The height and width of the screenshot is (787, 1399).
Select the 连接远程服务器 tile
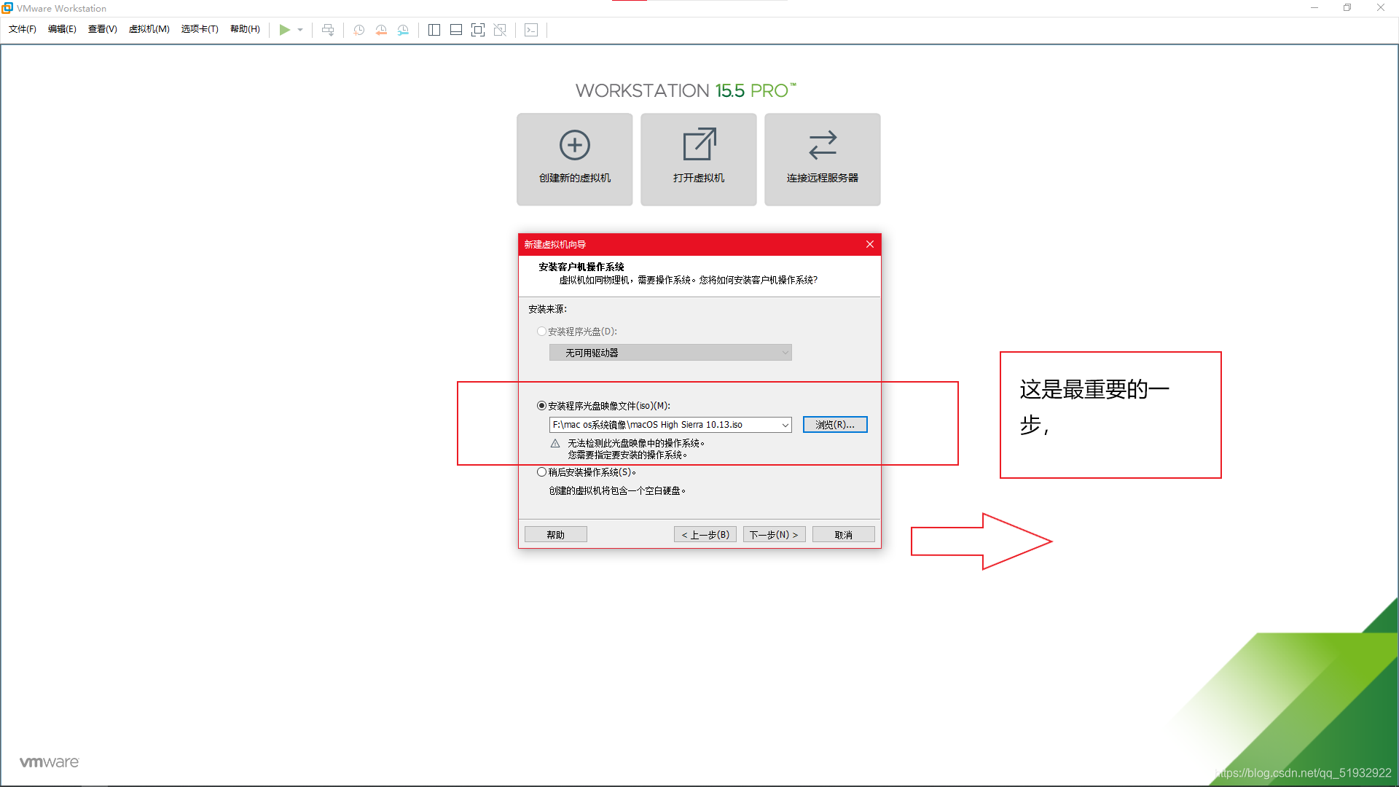(822, 159)
